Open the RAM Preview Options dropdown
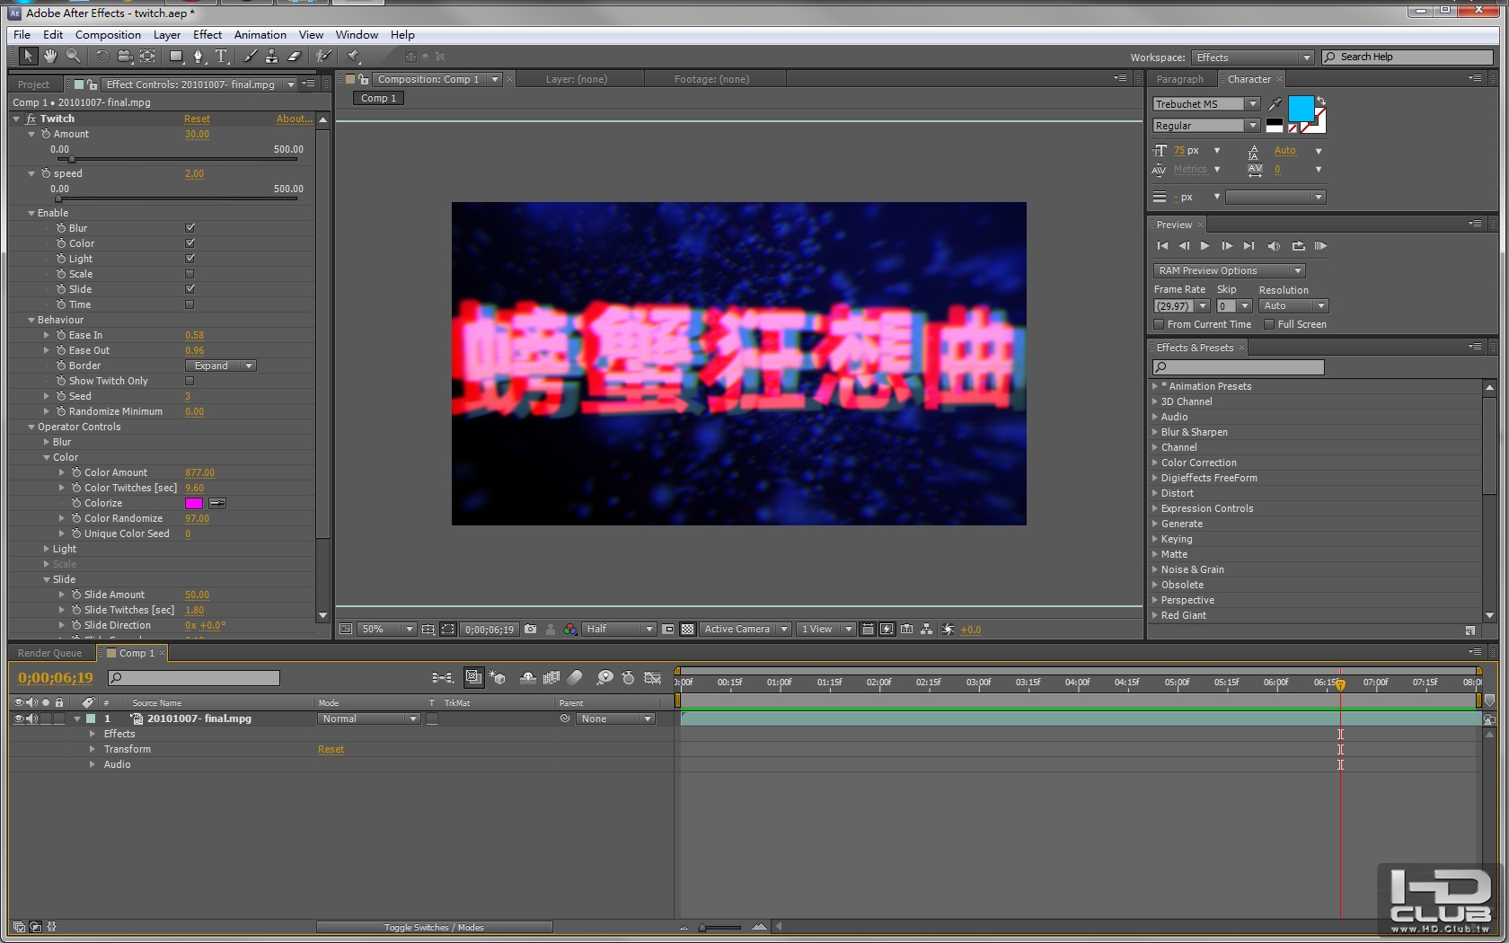Viewport: 1509px width, 943px height. pyautogui.click(x=1229, y=270)
